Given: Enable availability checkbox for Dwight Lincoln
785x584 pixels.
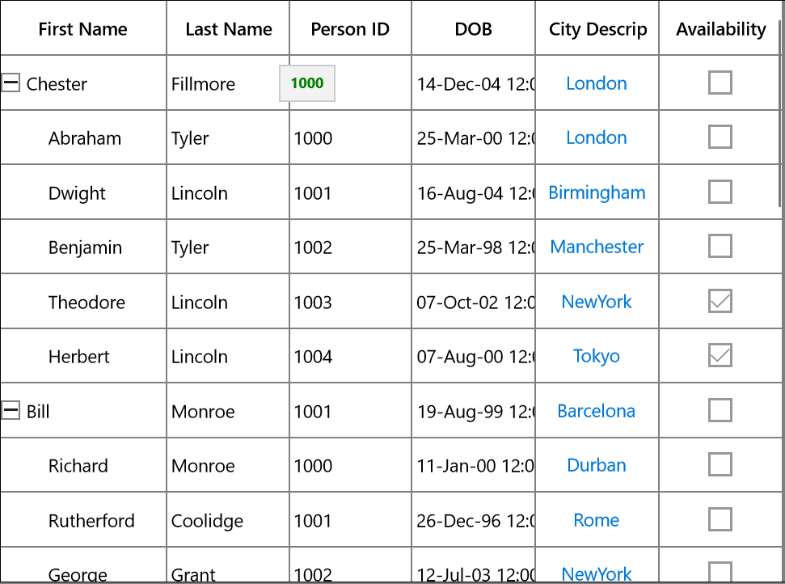Looking at the screenshot, I should tap(720, 192).
